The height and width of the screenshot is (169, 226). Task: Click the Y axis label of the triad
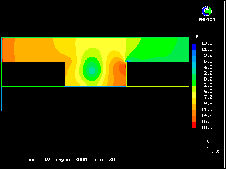click(208, 142)
